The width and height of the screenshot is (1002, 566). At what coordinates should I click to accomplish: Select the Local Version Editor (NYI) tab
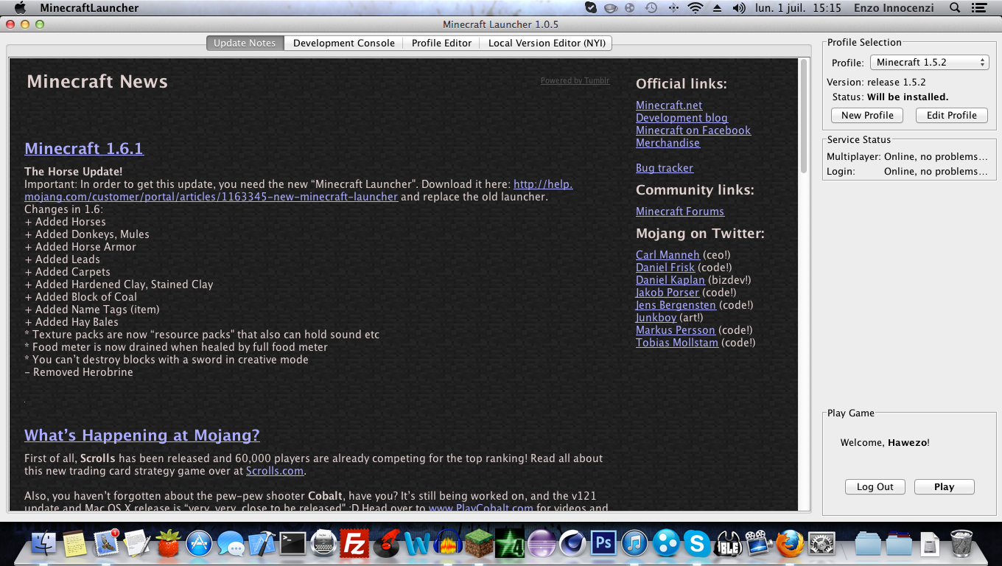[547, 43]
